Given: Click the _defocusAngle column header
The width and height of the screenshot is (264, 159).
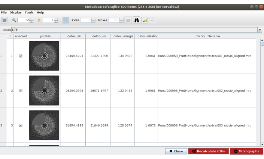Looking at the screenshot, I should [122, 36].
